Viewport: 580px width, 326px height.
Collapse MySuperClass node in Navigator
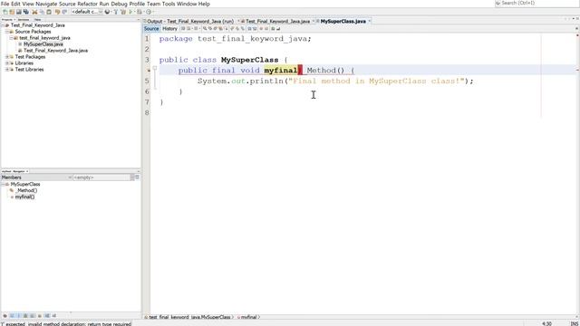3,184
